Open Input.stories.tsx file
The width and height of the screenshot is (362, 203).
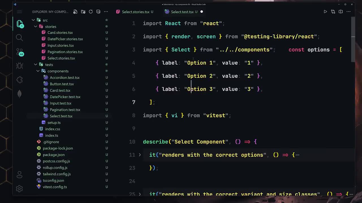61,45
